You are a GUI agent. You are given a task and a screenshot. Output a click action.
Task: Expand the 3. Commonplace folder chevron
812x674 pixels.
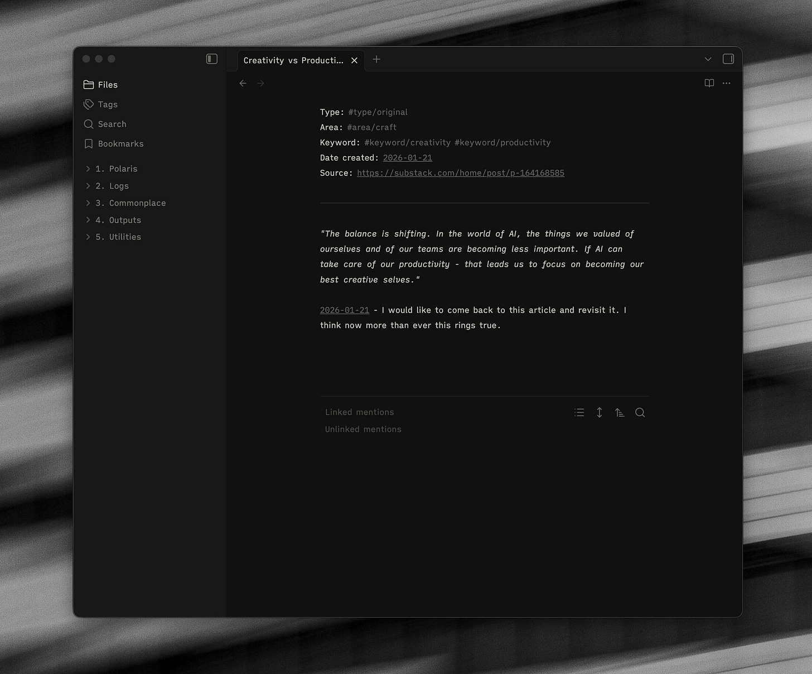pos(88,203)
